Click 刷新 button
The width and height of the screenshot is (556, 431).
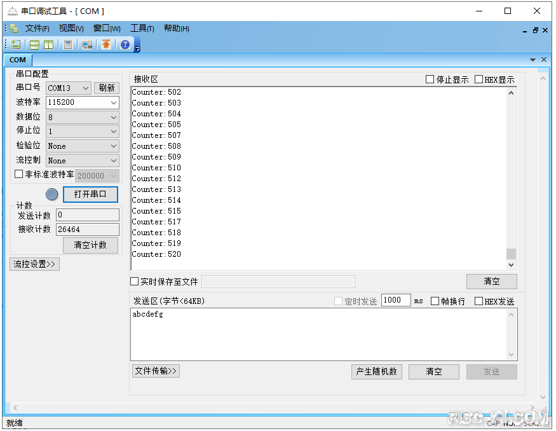pyautogui.click(x=107, y=88)
